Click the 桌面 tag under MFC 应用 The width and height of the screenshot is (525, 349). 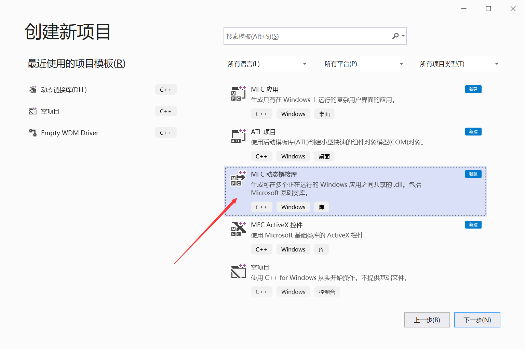[324, 114]
